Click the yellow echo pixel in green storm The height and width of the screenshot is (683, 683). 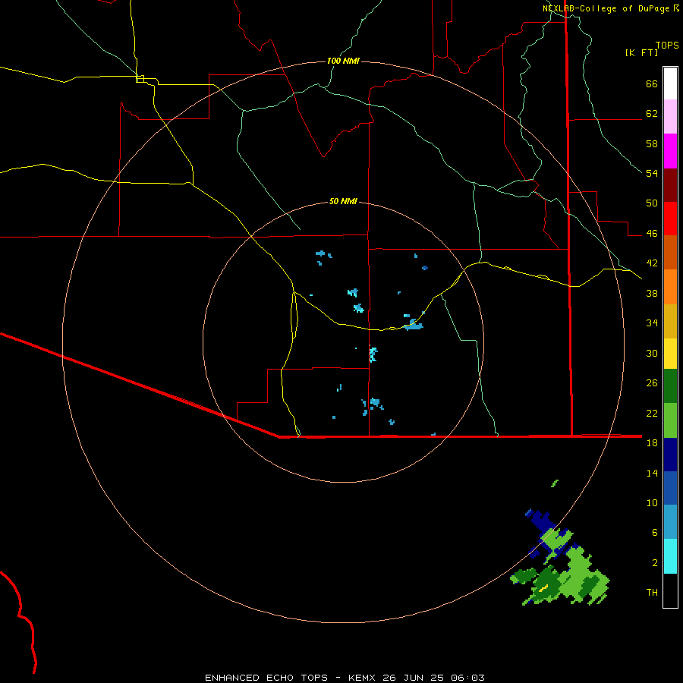tap(543, 588)
